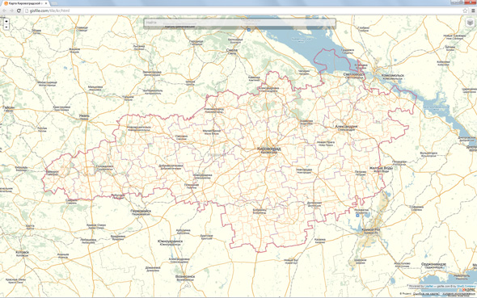The width and height of the screenshot is (477, 298).
Task: Open the ShelS Company link
Action: click(x=466, y=286)
